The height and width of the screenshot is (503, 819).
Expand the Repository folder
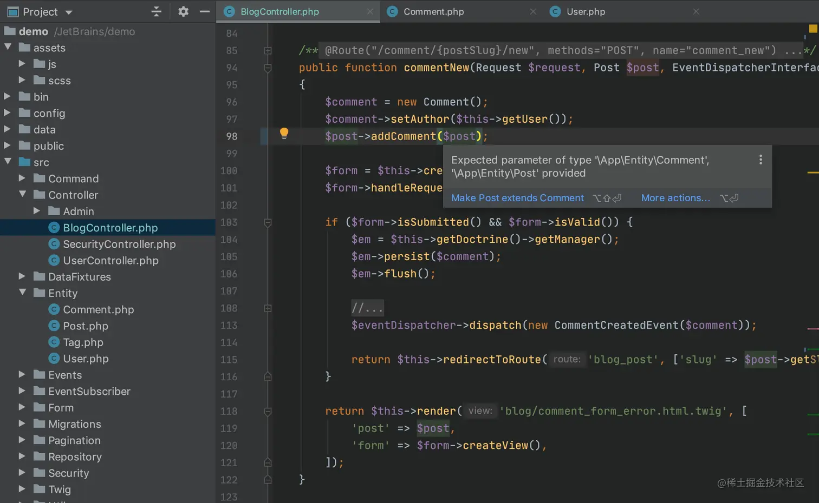pyautogui.click(x=22, y=456)
